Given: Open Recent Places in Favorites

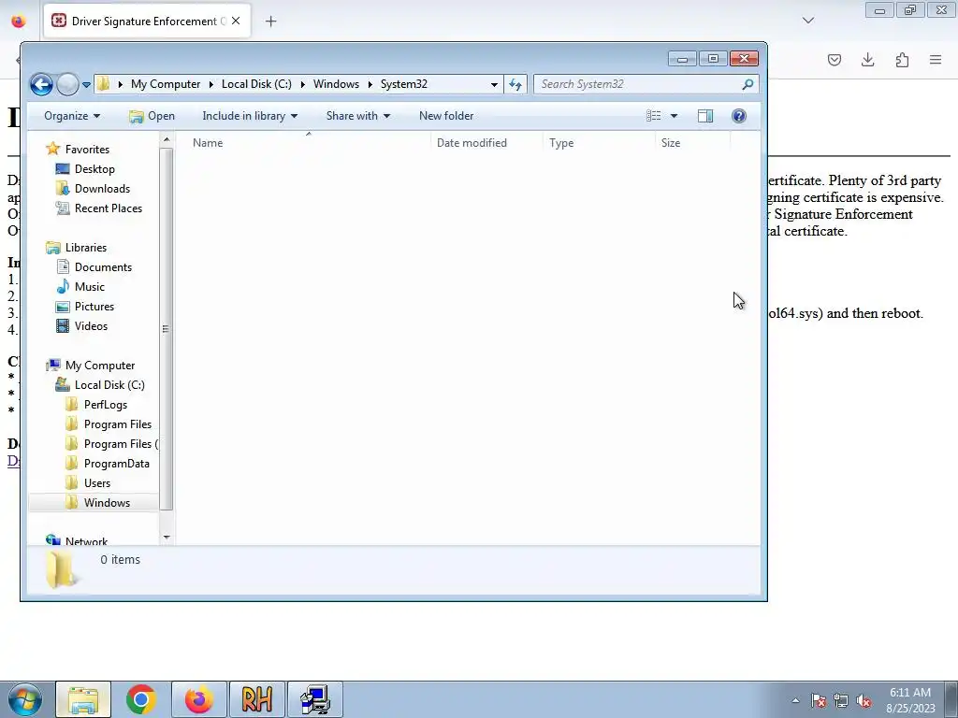Looking at the screenshot, I should (109, 208).
